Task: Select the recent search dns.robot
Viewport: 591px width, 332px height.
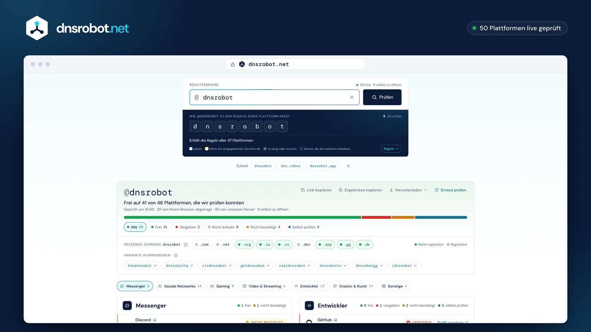Action: tap(291, 166)
